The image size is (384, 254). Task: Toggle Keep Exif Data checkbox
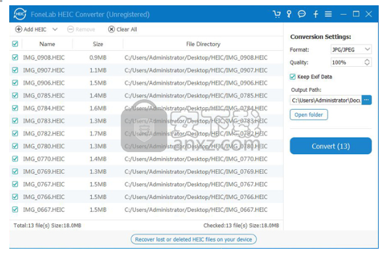coord(293,77)
